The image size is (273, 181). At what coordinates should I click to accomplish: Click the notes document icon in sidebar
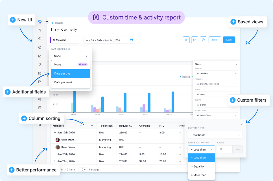point(40,108)
